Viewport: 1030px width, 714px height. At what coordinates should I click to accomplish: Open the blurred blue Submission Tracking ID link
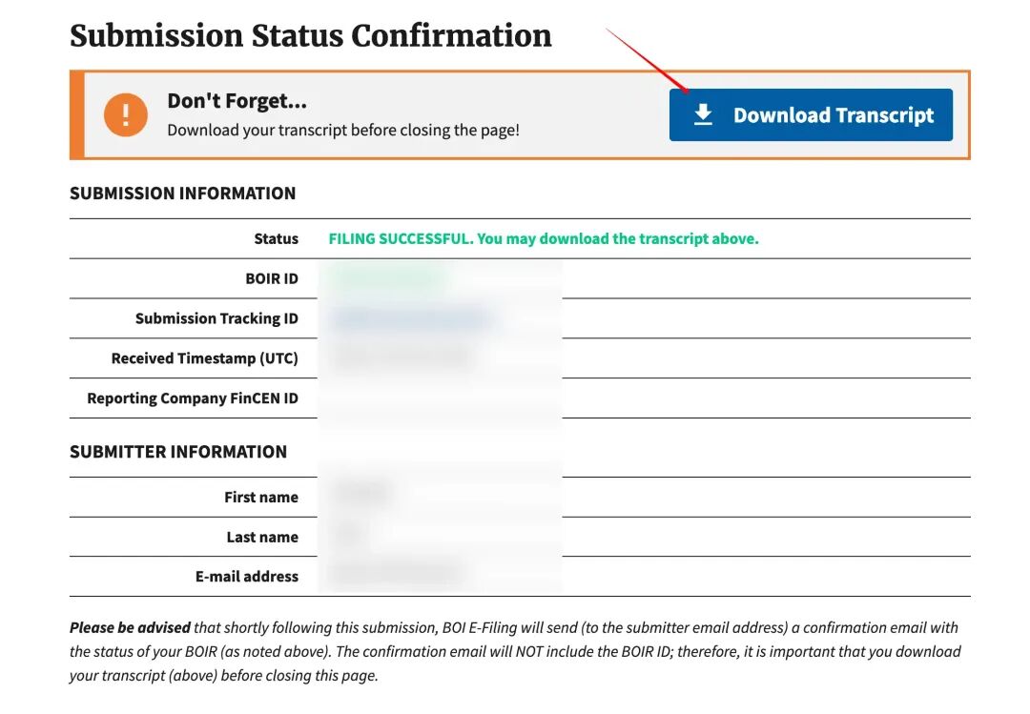point(411,318)
